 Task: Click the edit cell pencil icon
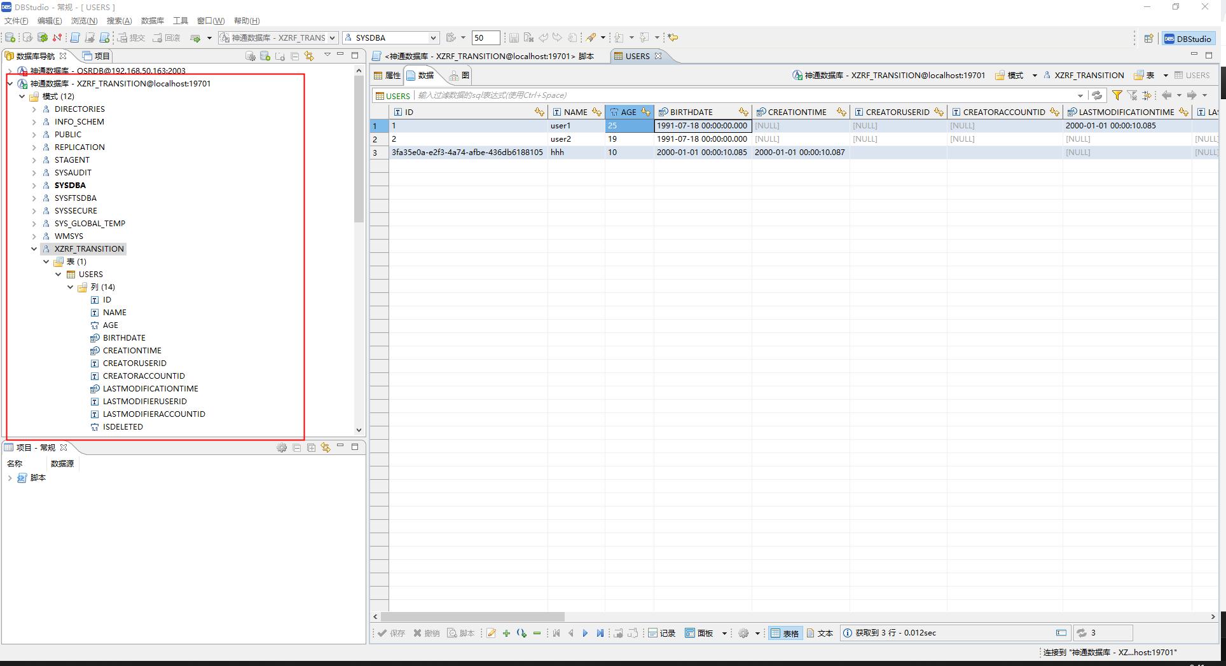tap(491, 633)
